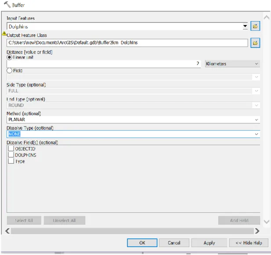
Task: Click the Buffer tool hammer icon
Action: (x=7, y=5)
